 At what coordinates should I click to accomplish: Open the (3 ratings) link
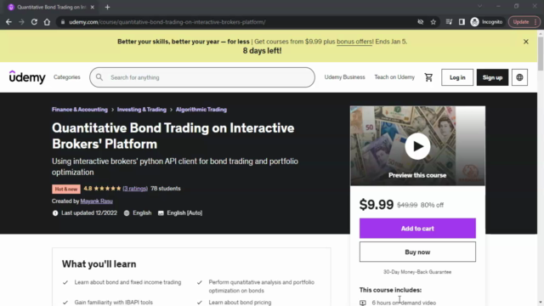[135, 189]
